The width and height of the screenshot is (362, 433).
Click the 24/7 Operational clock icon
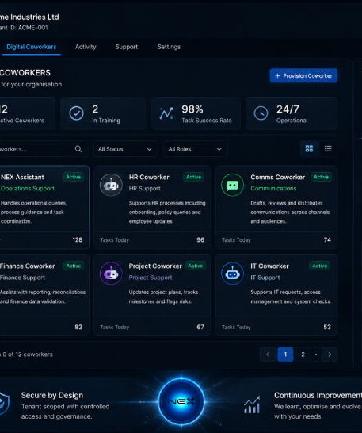(x=261, y=113)
